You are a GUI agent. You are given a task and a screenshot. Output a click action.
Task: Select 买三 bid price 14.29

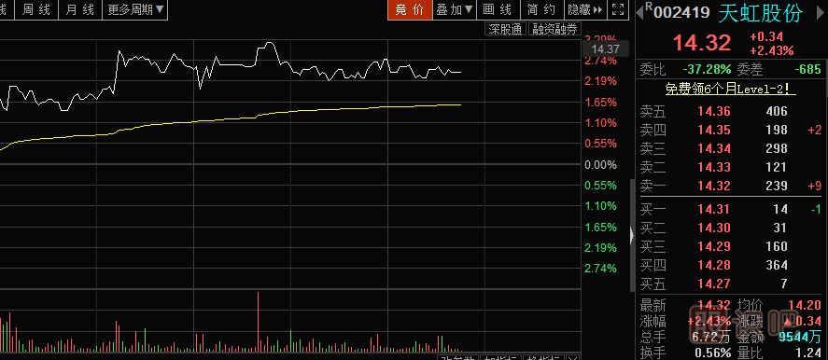tap(714, 246)
